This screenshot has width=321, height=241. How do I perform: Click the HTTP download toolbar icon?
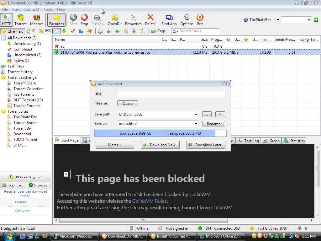click(7, 20)
